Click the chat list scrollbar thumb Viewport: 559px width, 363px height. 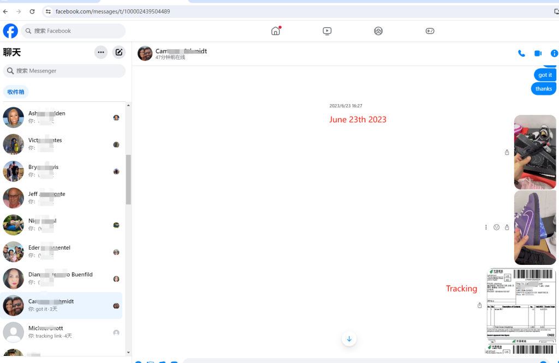pyautogui.click(x=128, y=179)
